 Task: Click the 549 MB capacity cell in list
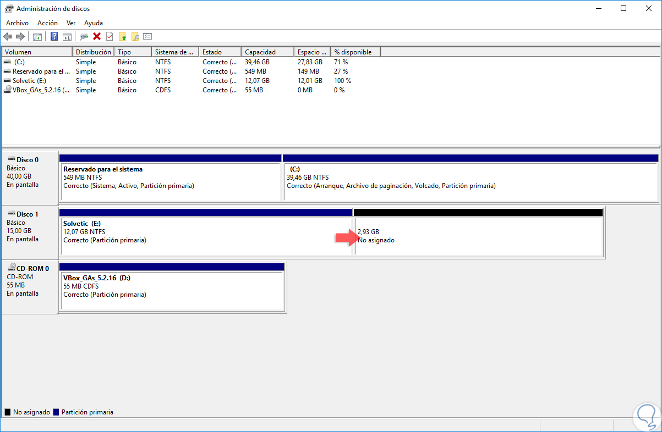coord(255,71)
